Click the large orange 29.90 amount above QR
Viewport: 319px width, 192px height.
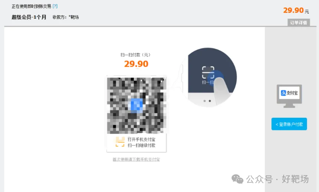pos(136,64)
